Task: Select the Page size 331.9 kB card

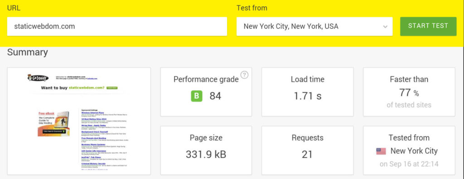Action: (206, 151)
